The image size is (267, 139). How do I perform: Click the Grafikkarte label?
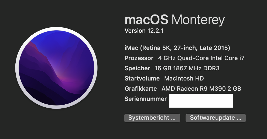coord(141,89)
